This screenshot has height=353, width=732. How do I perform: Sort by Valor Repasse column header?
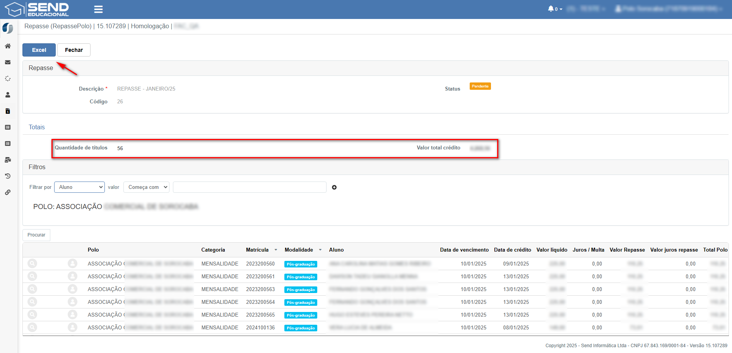point(628,250)
